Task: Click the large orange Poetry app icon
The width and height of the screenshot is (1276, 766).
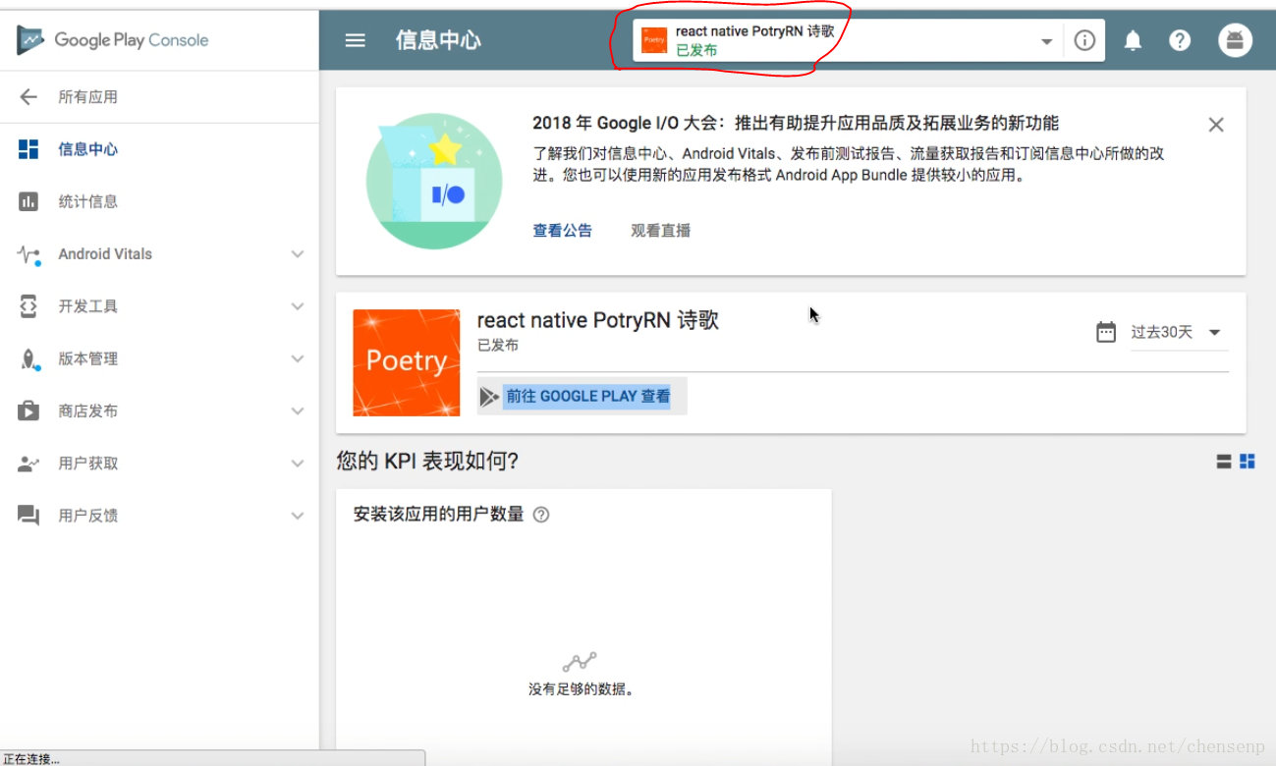Action: pos(407,362)
